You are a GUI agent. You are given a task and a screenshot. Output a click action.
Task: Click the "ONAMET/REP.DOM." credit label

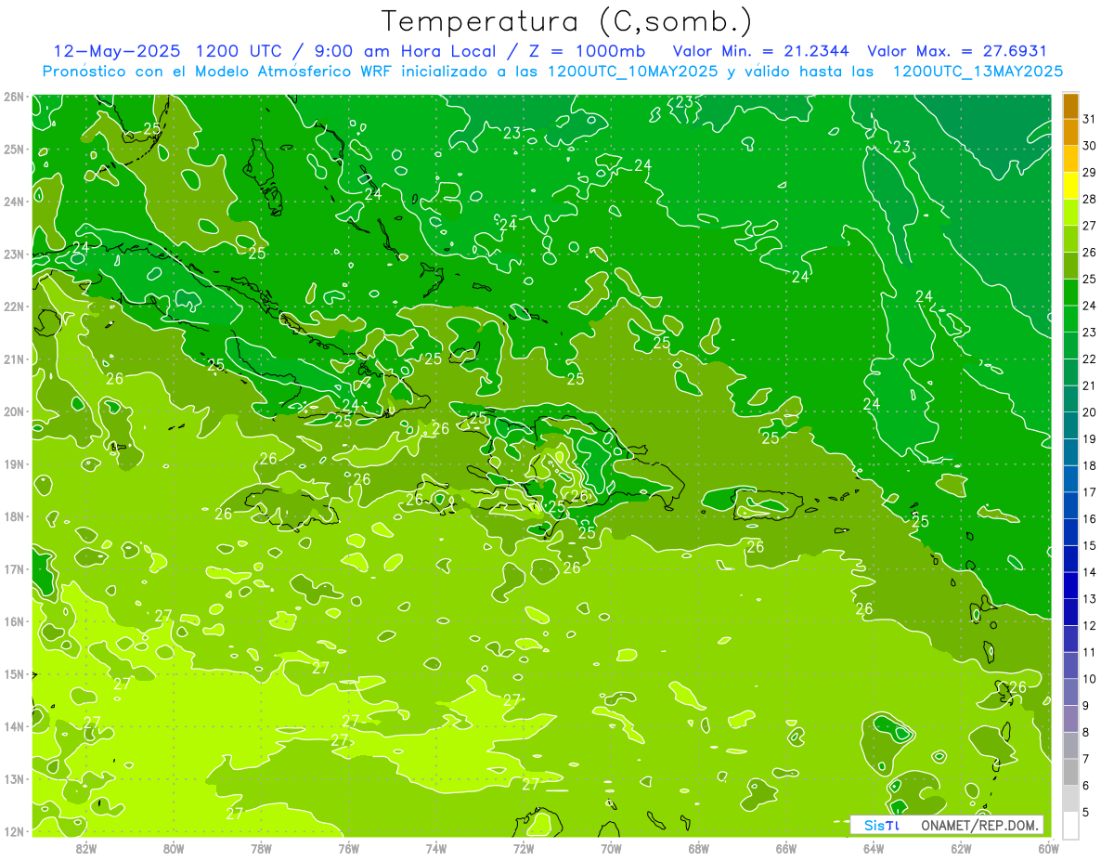point(979,825)
